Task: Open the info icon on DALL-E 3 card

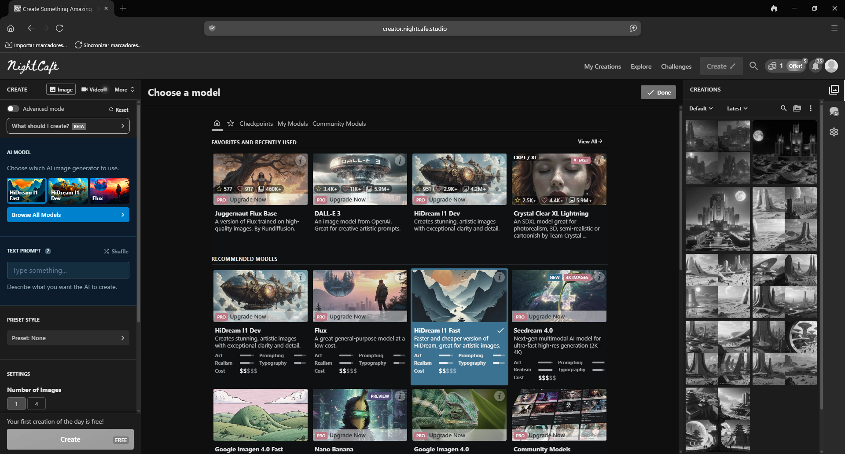Action: 400,161
